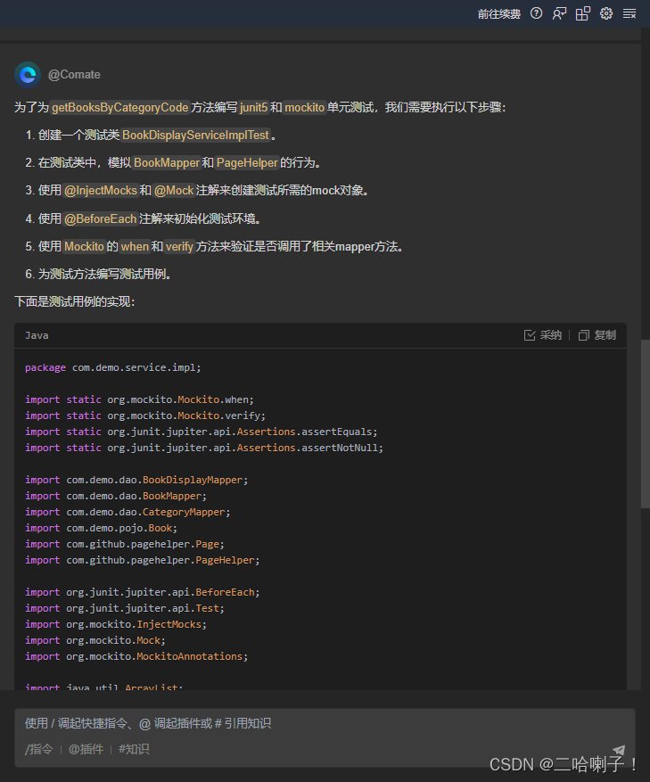Viewport: 650px width, 782px height.
Task: Click the getBooksByCategoryCode inline code
Action: point(119,107)
